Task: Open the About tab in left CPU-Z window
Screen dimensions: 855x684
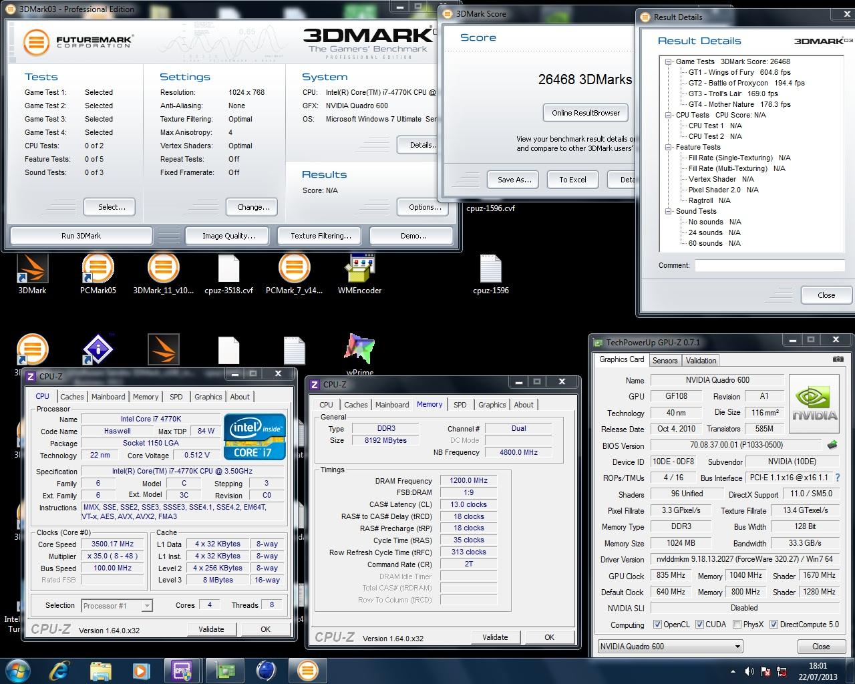Action: click(240, 397)
